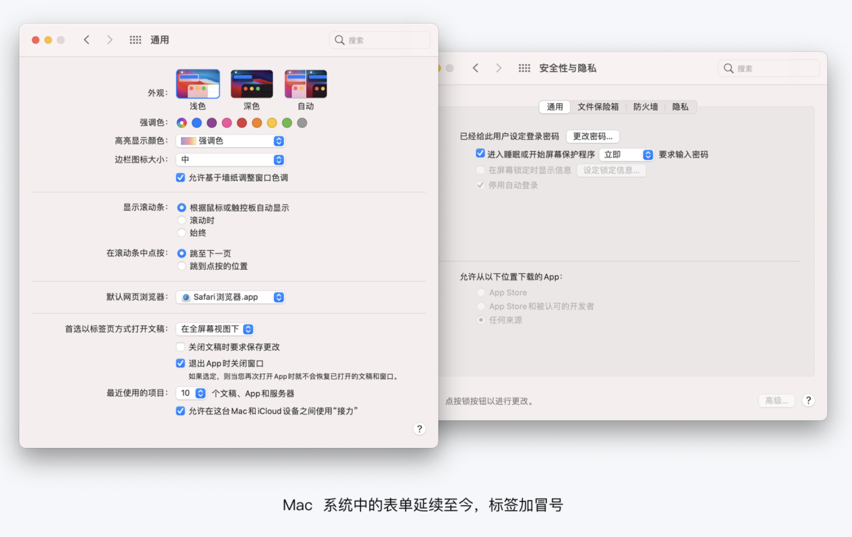Click forward arrow in 安全性与隐私 window
This screenshot has height=537, width=852.
(498, 68)
